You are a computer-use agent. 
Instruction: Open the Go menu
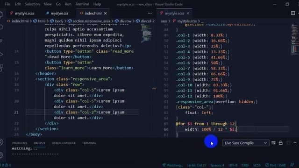tap(58, 4)
